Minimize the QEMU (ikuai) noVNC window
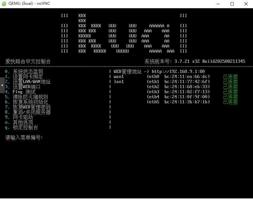Screen dimensions: 253x200 218,4
